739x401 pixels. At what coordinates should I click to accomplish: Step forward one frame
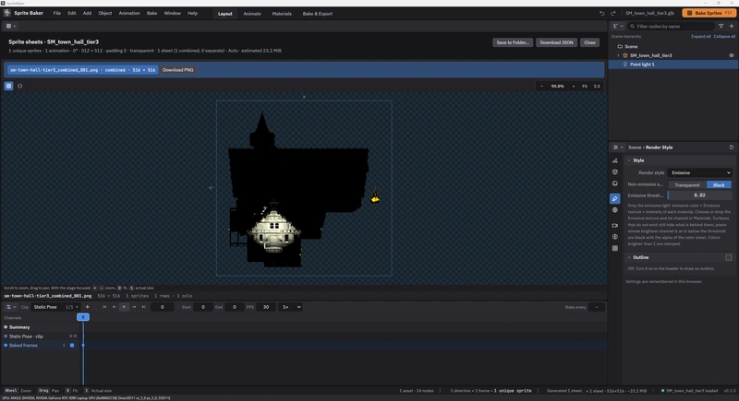134,307
